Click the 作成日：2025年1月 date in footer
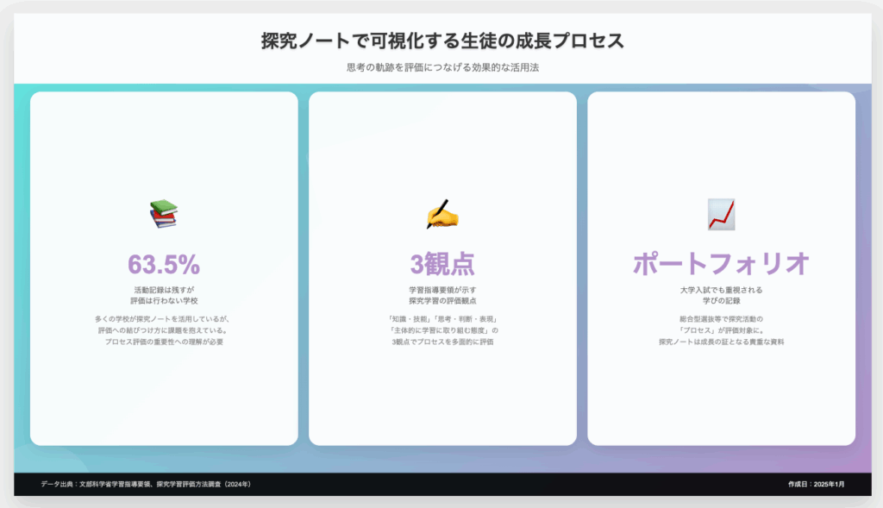Screen dimensions: 883x508 click(816, 485)
